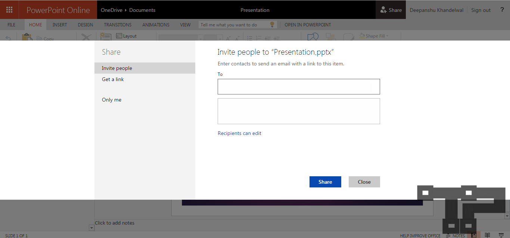
Task: Switch to the HOME ribbon tab
Action: 35,25
